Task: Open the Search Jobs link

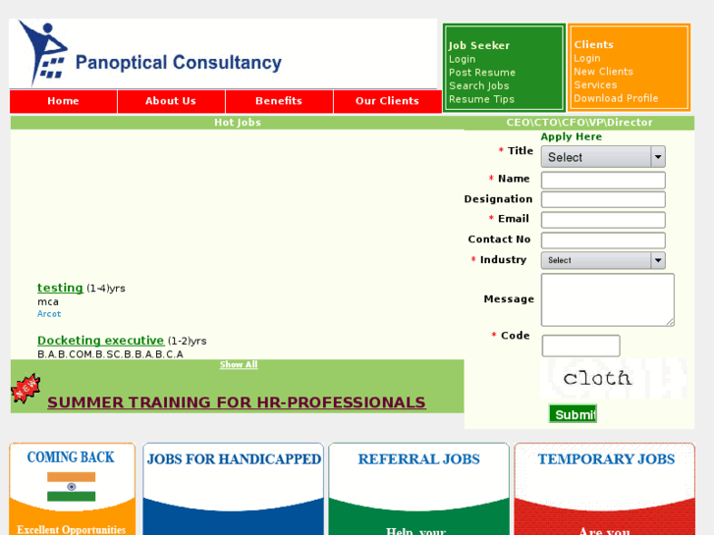Action: point(479,85)
